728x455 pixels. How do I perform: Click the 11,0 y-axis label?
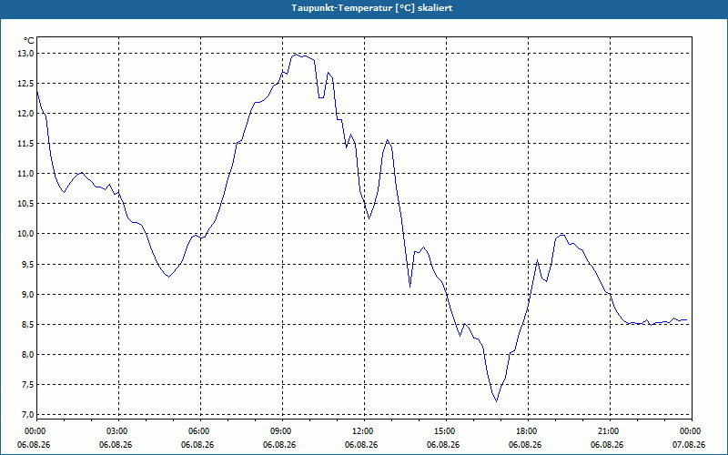(26, 174)
